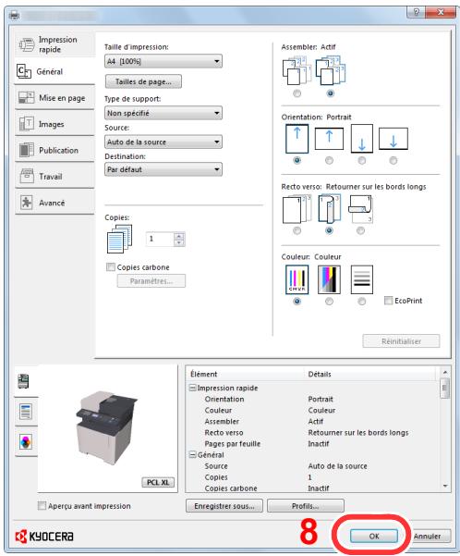This screenshot has height=556, width=460.
Task: Collapse the Général tree group
Action: [x=193, y=454]
